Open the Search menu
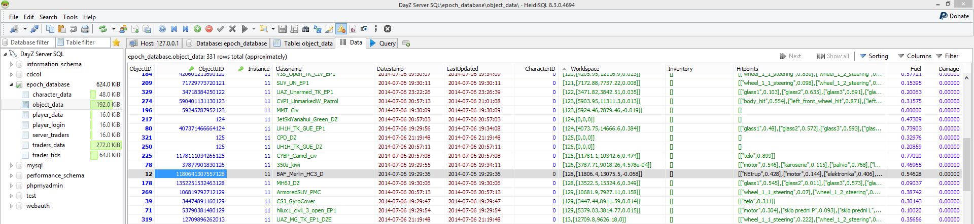The width and height of the screenshot is (974, 224). (x=48, y=17)
